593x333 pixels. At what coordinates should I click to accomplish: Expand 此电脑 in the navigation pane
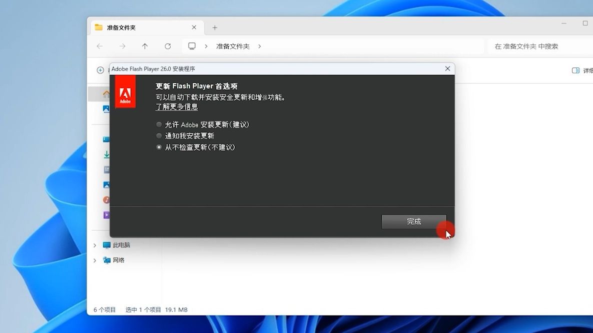point(95,245)
